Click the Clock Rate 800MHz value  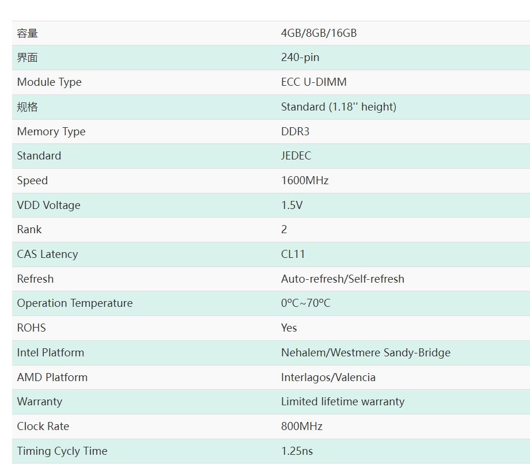pos(302,426)
